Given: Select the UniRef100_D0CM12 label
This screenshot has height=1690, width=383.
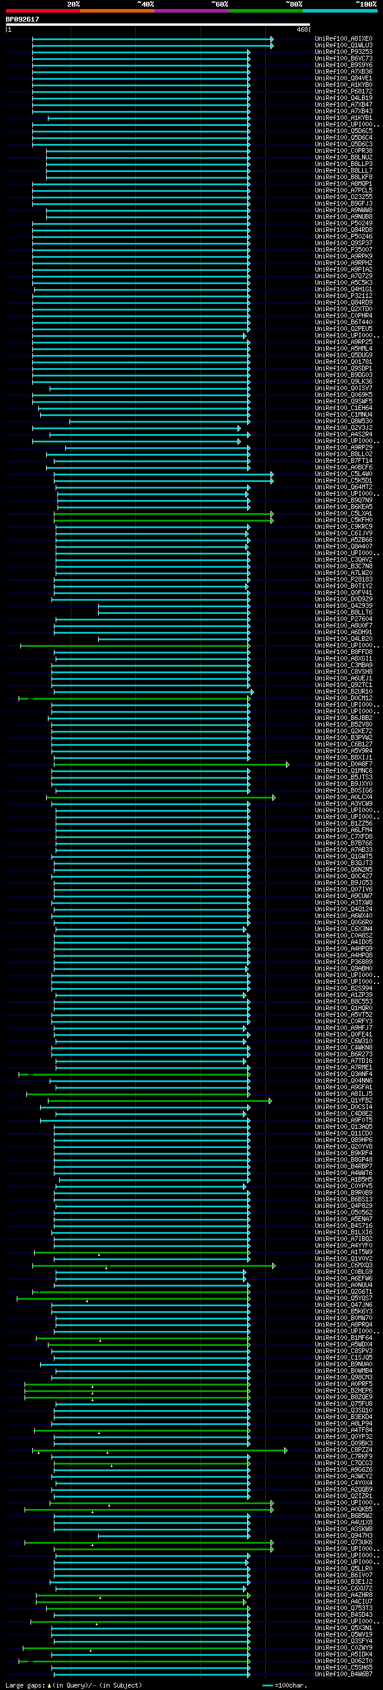Looking at the screenshot, I should [344, 698].
